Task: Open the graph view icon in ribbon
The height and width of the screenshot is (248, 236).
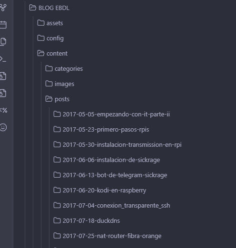Action: coord(3,8)
